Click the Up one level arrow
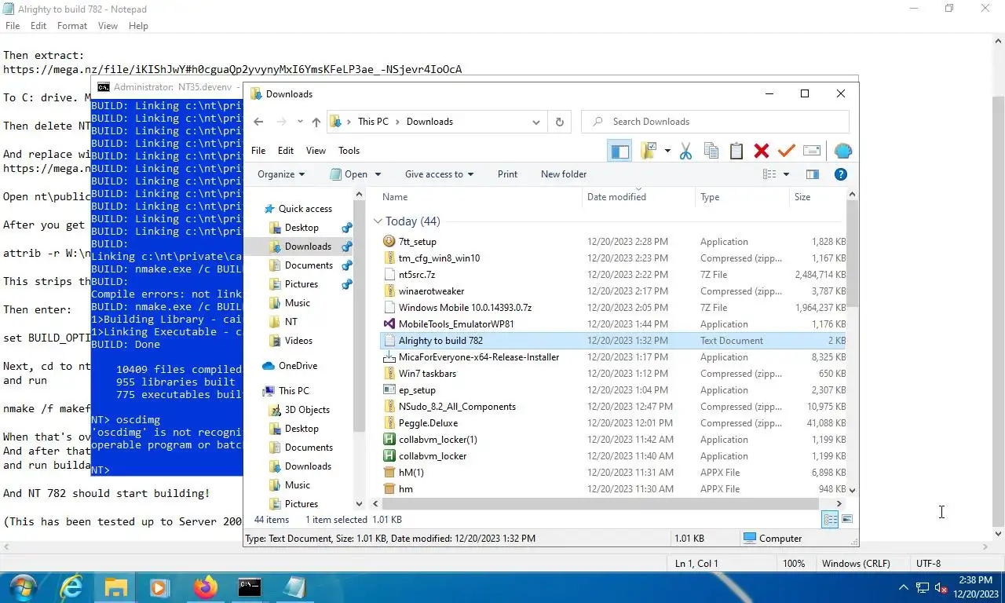The width and height of the screenshot is (1005, 603). (316, 122)
